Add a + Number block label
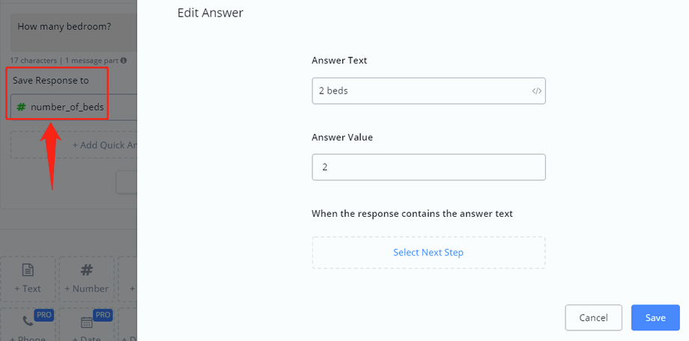The height and width of the screenshot is (341, 689). click(86, 289)
